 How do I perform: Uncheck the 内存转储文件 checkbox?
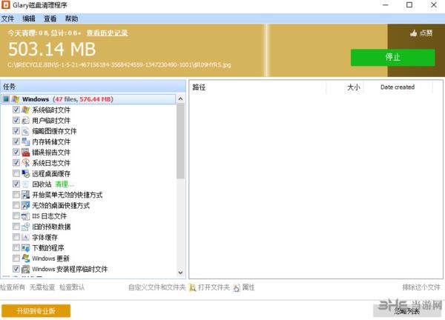(16, 141)
